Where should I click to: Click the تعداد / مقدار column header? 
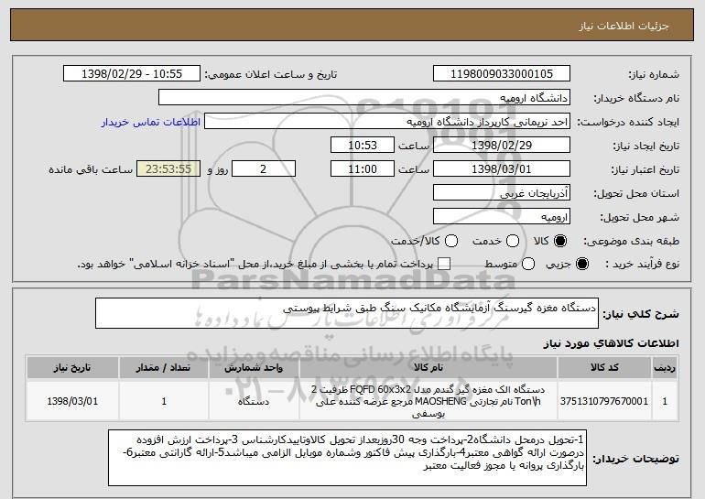tap(164, 368)
